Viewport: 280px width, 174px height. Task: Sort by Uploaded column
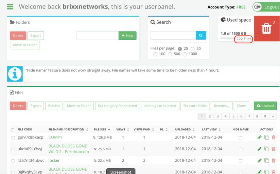[185, 129]
